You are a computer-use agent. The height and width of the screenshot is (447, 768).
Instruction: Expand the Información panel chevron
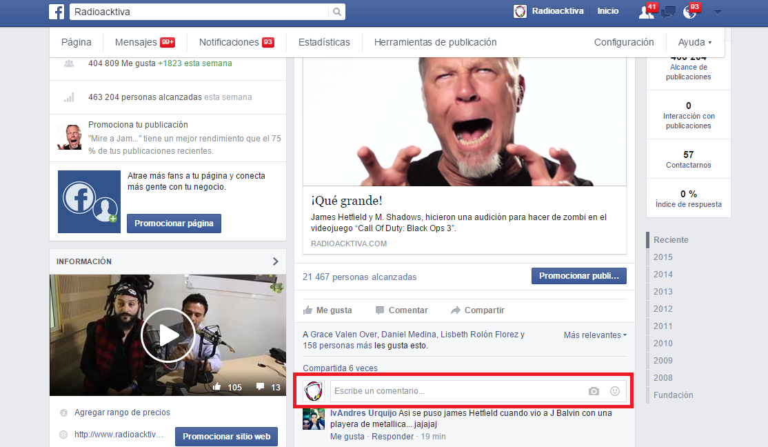(x=276, y=261)
